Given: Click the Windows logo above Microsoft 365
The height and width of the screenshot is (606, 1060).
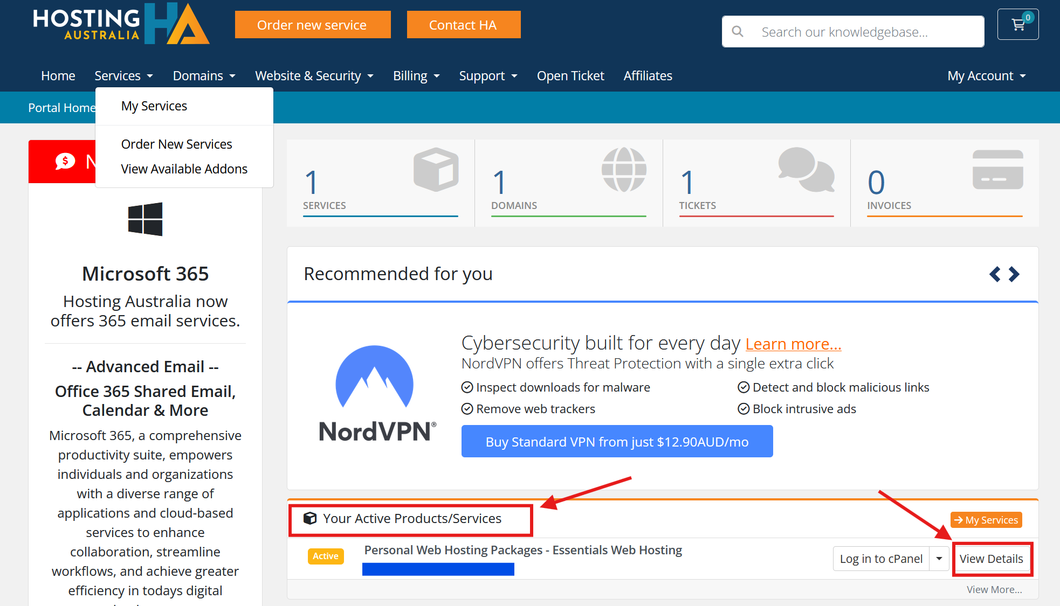Looking at the screenshot, I should [146, 219].
